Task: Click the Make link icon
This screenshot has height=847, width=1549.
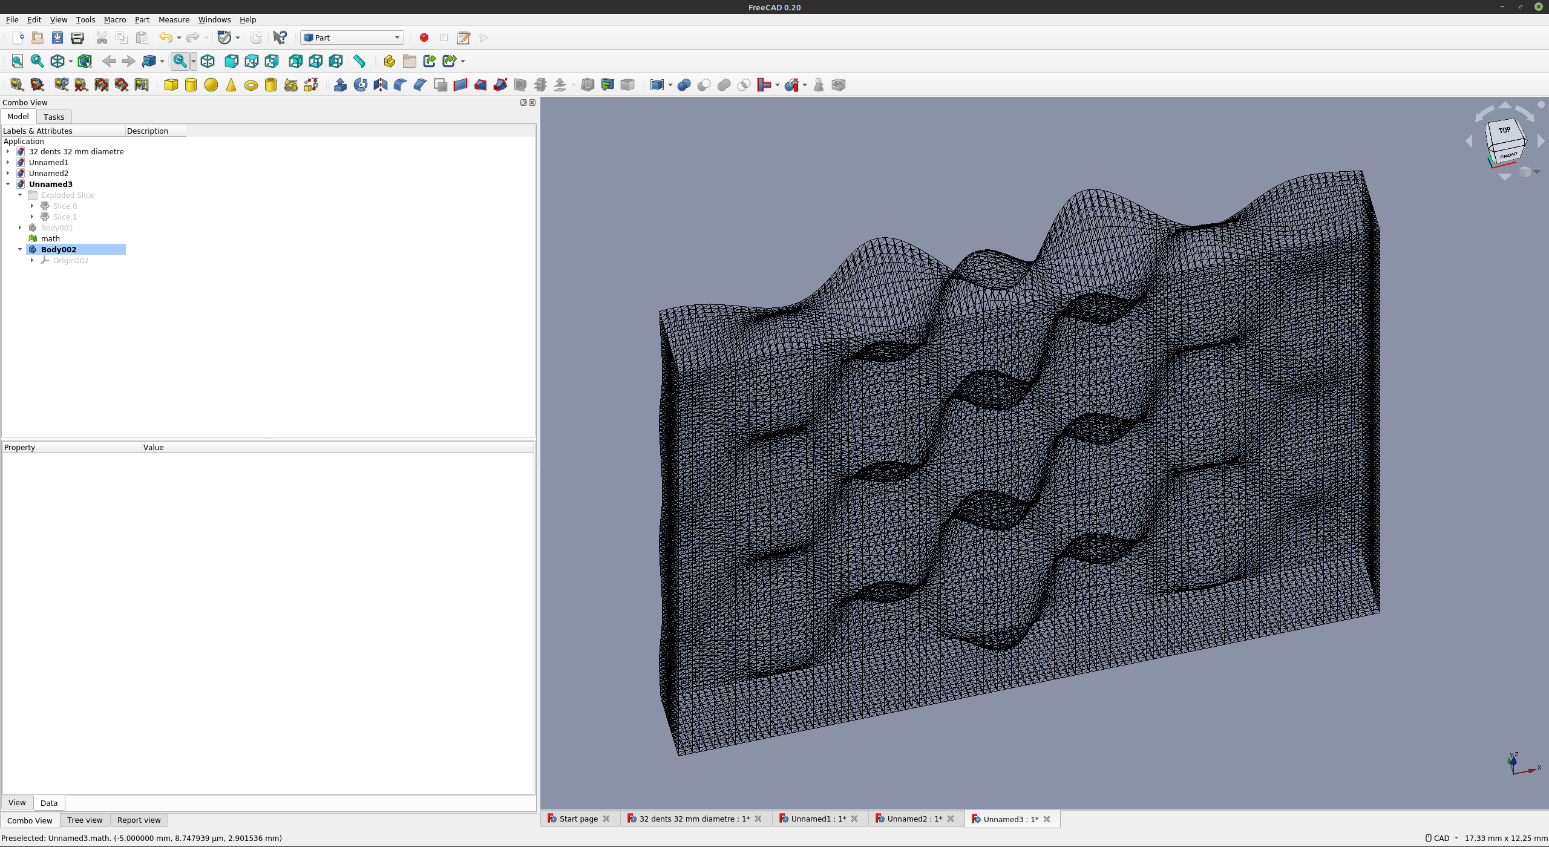Action: click(430, 61)
